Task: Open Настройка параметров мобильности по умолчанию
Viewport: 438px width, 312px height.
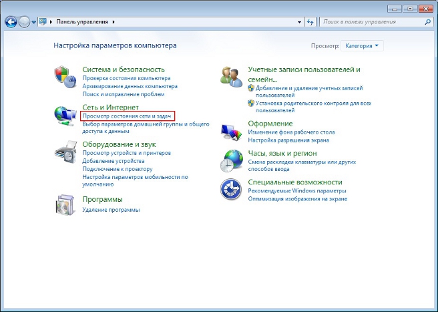Action: (x=135, y=180)
